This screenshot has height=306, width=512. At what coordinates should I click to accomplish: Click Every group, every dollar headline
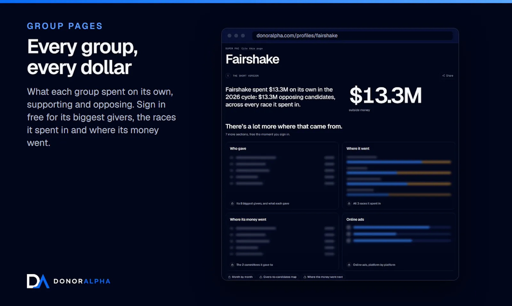pos(83,57)
